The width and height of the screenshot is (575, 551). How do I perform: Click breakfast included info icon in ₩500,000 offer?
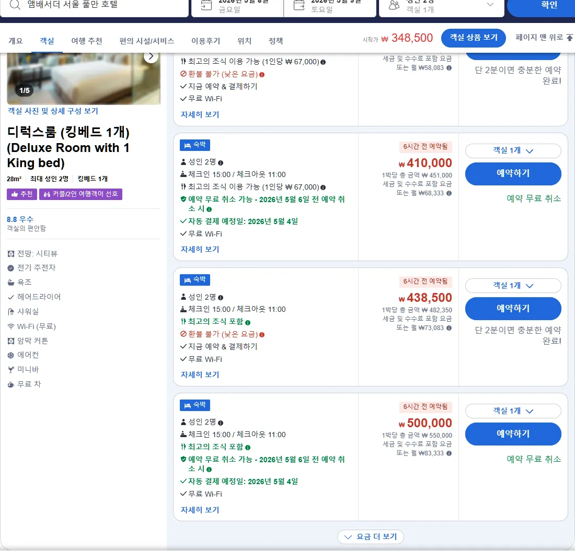click(x=248, y=447)
